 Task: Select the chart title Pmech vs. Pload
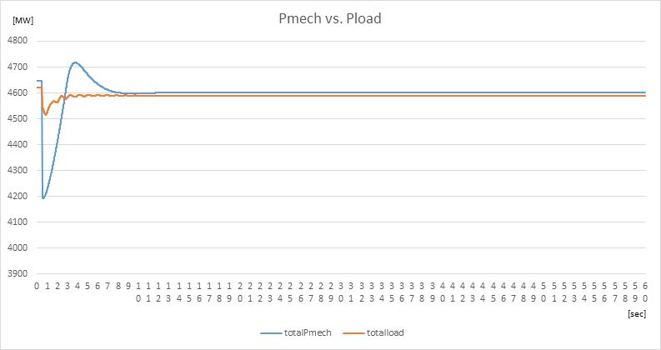[x=329, y=18]
